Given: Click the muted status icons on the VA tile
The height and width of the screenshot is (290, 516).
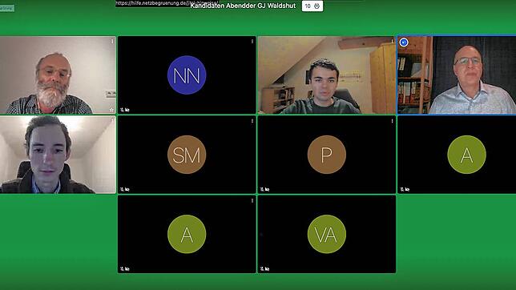Looking at the screenshot, I should [x=264, y=269].
